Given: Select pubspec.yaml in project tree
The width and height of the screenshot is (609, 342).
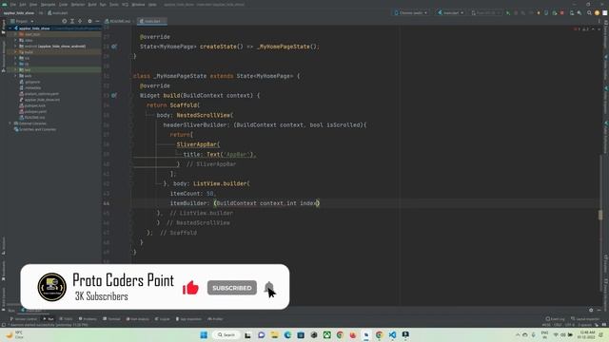Looking at the screenshot, I should tap(33, 111).
